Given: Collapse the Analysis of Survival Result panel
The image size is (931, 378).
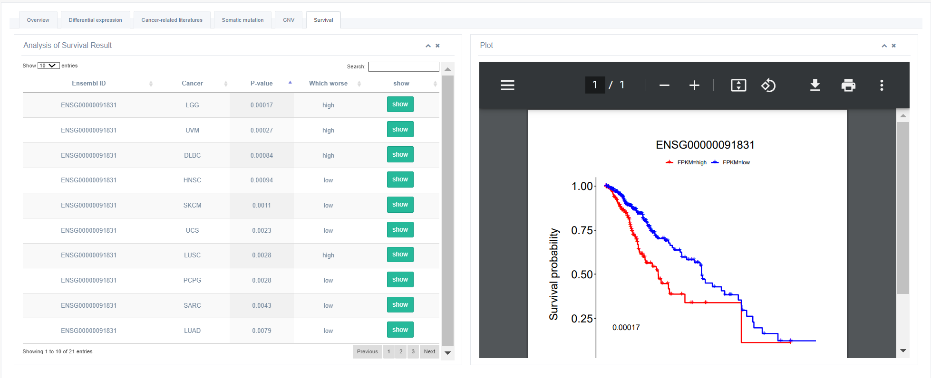Looking at the screenshot, I should tap(428, 46).
